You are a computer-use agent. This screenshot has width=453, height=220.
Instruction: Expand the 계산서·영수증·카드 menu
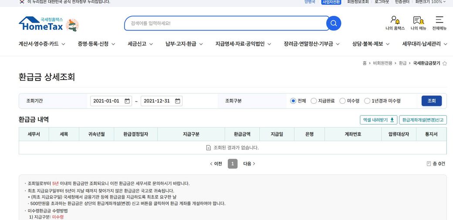[42, 44]
